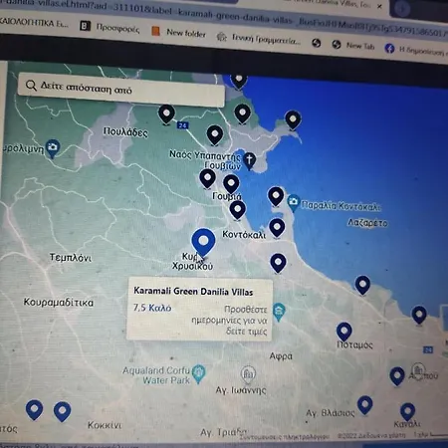448x448 pixels.
Task: Select the camera marker near Πουλάδες
Action: 53,148
